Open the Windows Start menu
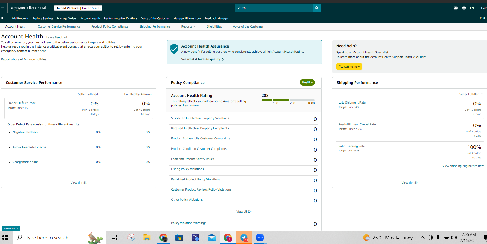The width and height of the screenshot is (487, 244). tap(5, 238)
